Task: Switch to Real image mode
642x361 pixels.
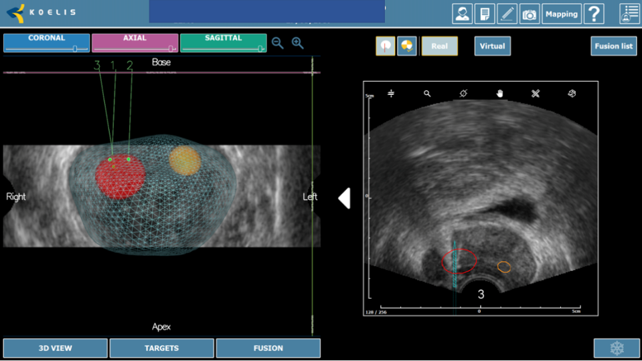Action: (x=440, y=46)
